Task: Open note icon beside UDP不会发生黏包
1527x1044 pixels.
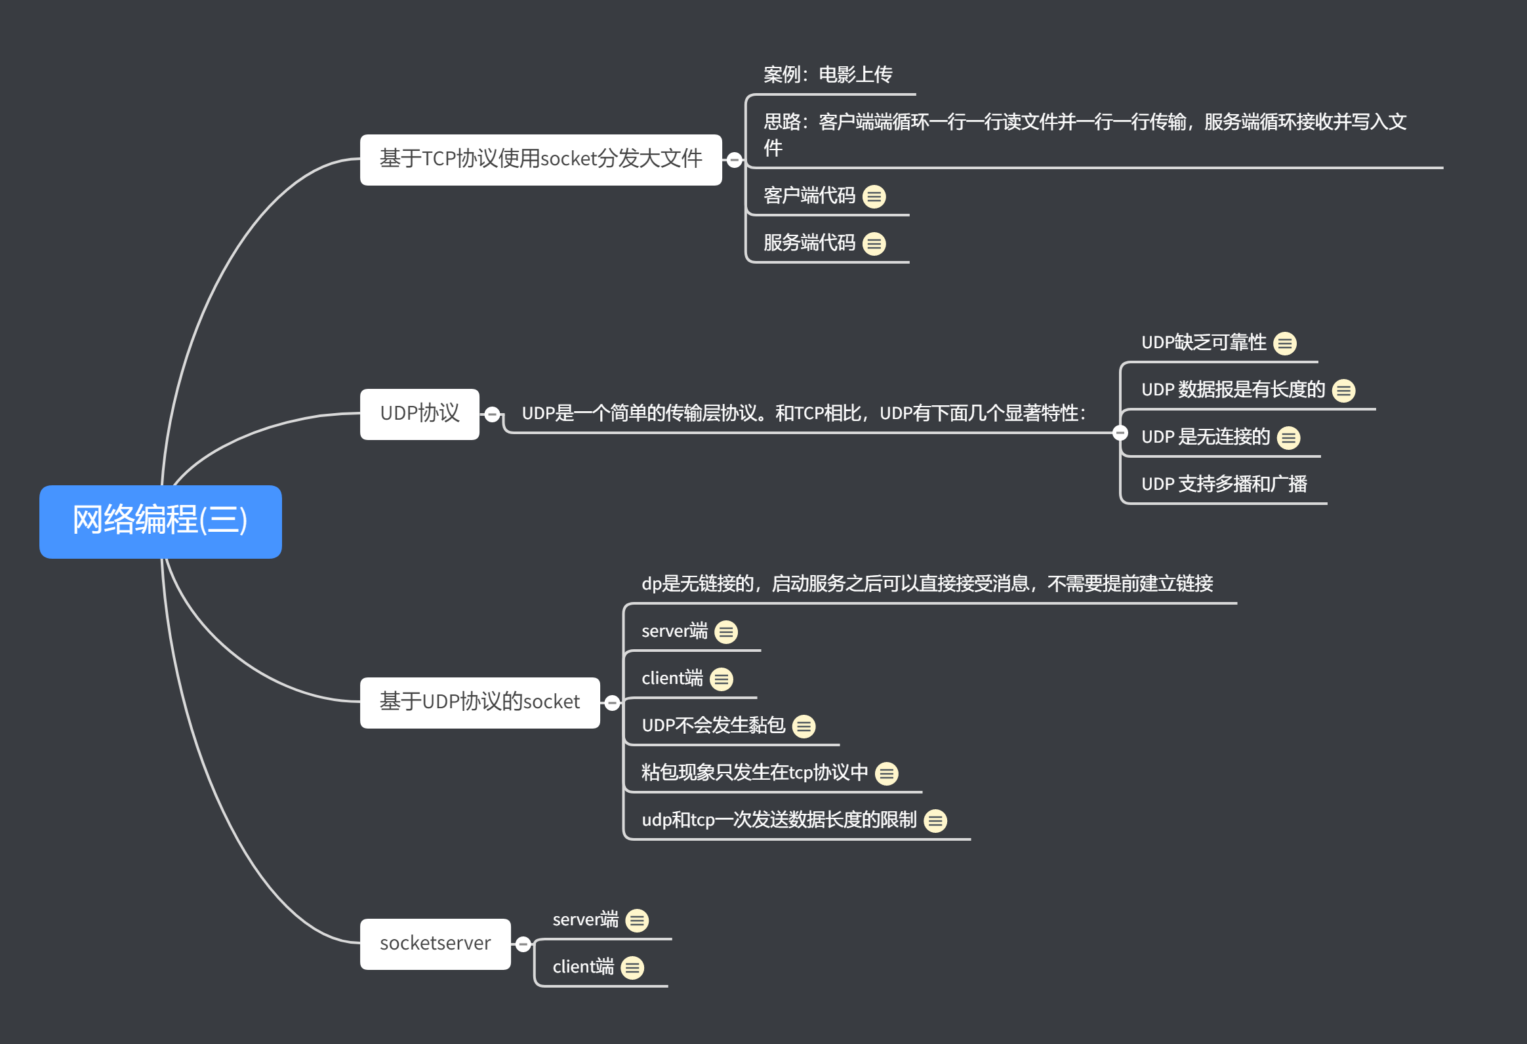Action: (x=804, y=726)
